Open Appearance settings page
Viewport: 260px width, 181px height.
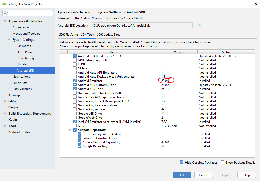click(x=21, y=27)
